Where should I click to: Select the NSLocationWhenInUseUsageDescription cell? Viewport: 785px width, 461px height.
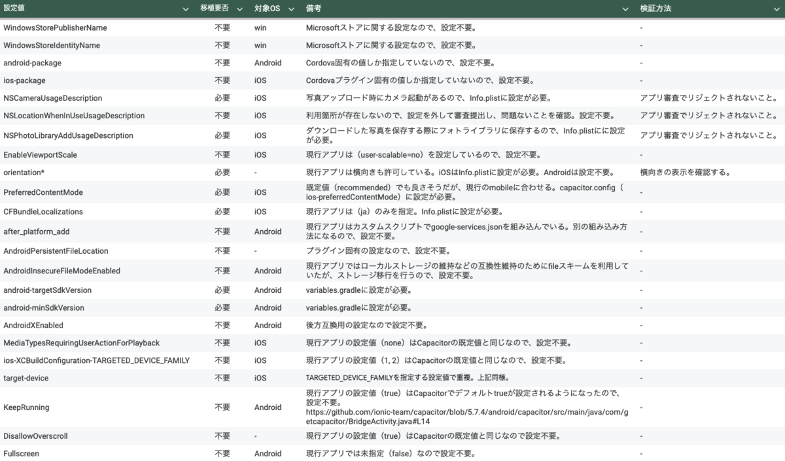pyautogui.click(x=74, y=116)
